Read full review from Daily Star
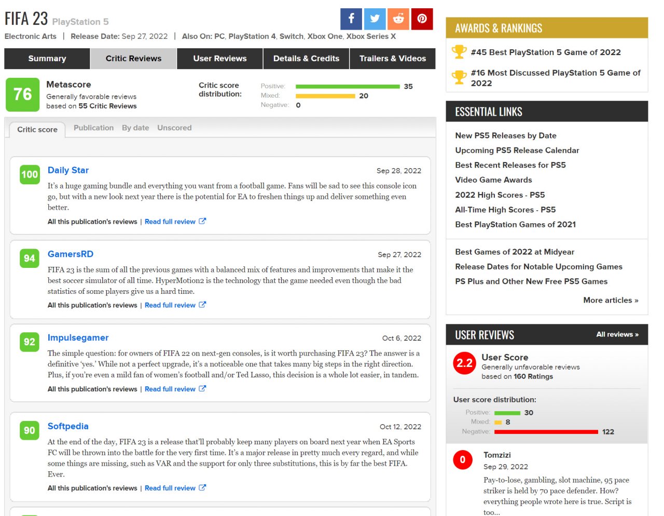664x516 pixels. point(170,222)
